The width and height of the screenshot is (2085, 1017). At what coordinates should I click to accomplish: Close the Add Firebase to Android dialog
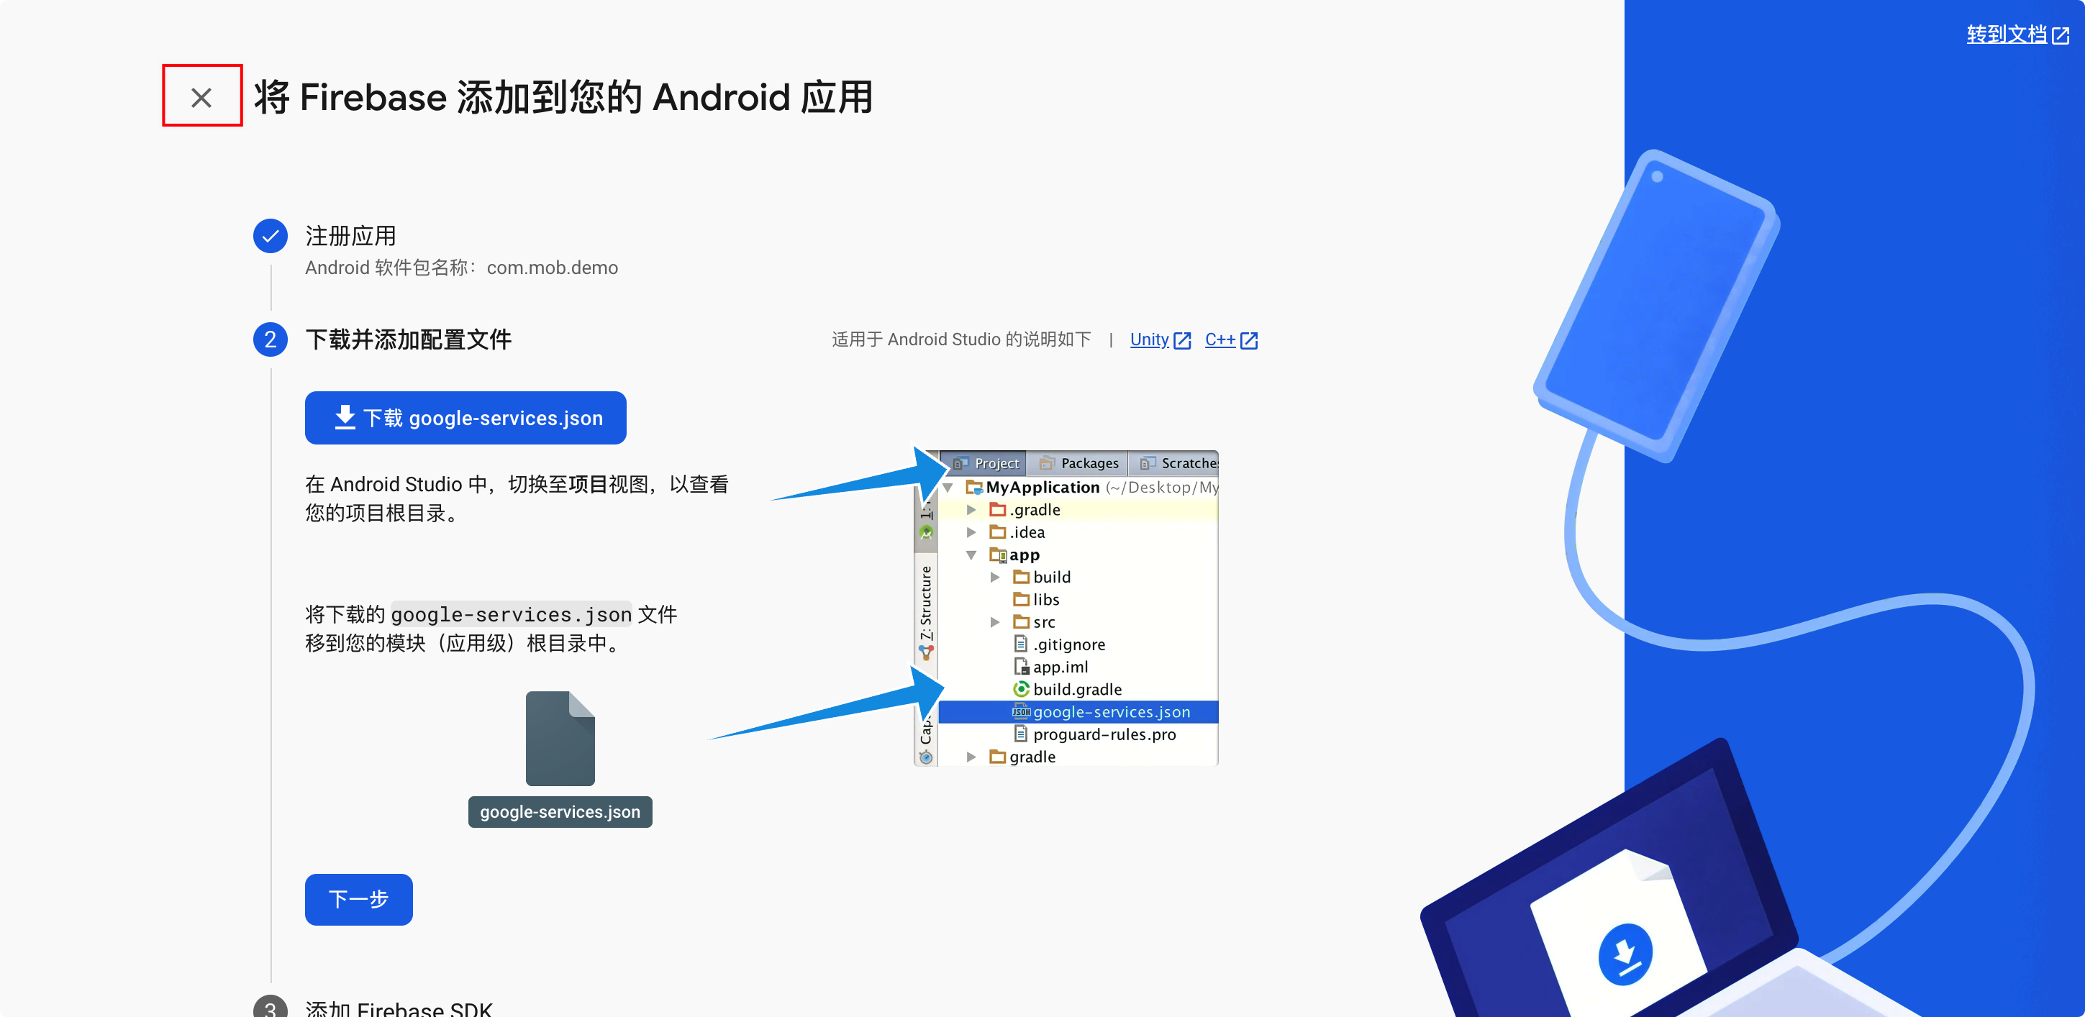pos(201,97)
